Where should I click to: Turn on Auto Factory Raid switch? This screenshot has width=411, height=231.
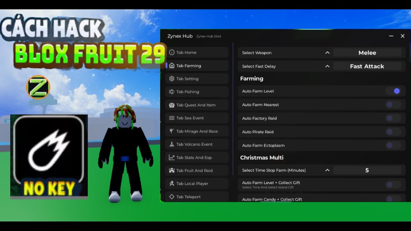coord(393,118)
